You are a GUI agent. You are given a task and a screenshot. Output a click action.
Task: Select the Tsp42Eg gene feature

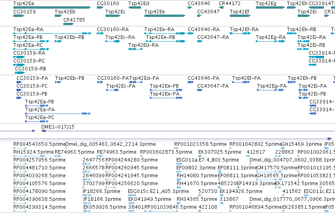(x=270, y=7)
